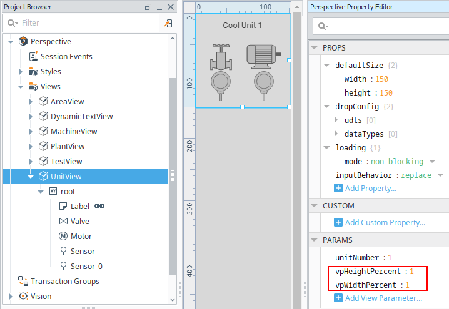
Task: Edit the width value 150
Action: (381, 79)
